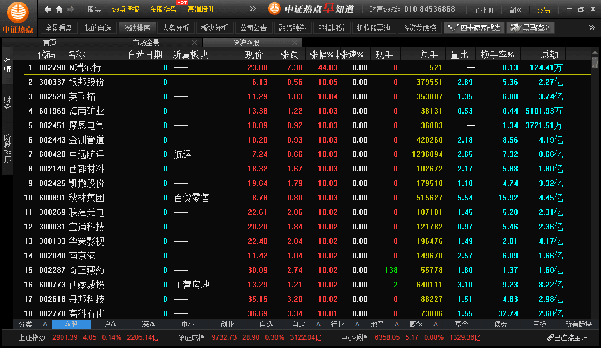Go to home via the house icon

click(59, 9)
